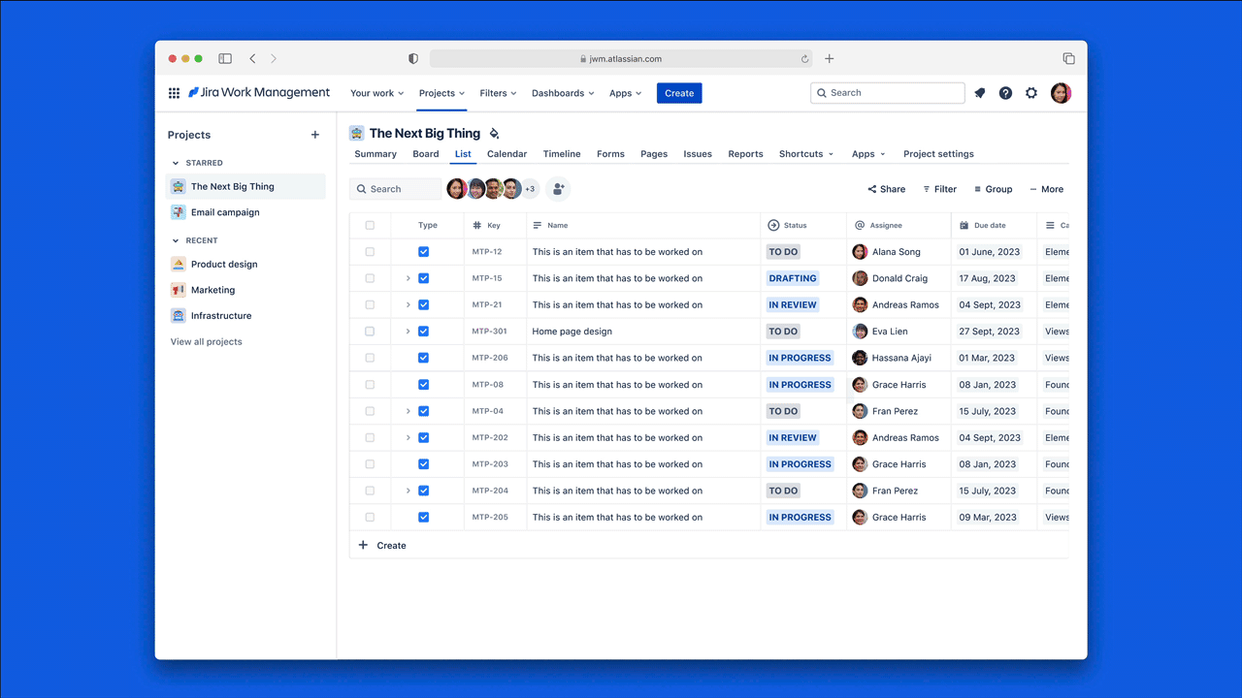Click the Share icon button
This screenshot has width=1242, height=698.
point(887,189)
